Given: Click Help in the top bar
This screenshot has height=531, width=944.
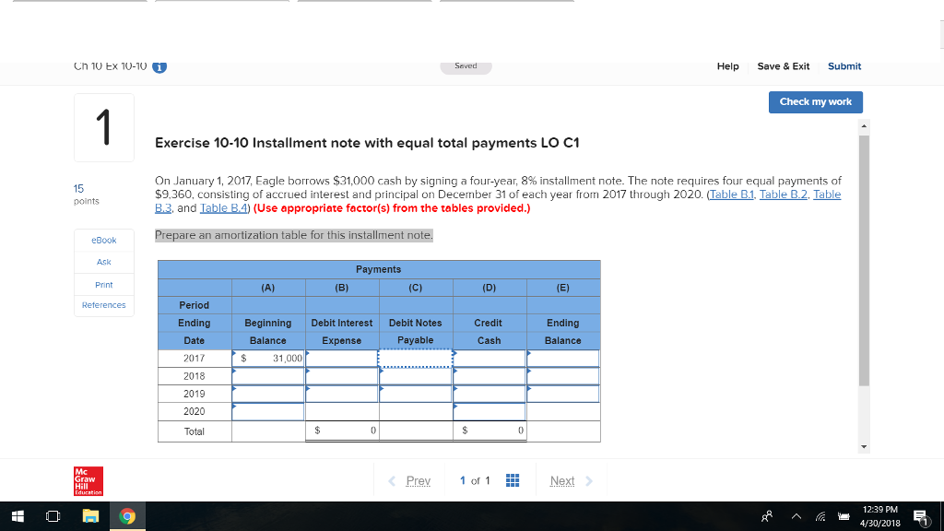Looking at the screenshot, I should [727, 65].
